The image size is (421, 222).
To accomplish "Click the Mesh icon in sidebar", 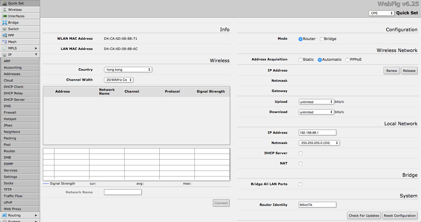I will pyautogui.click(x=4, y=42).
